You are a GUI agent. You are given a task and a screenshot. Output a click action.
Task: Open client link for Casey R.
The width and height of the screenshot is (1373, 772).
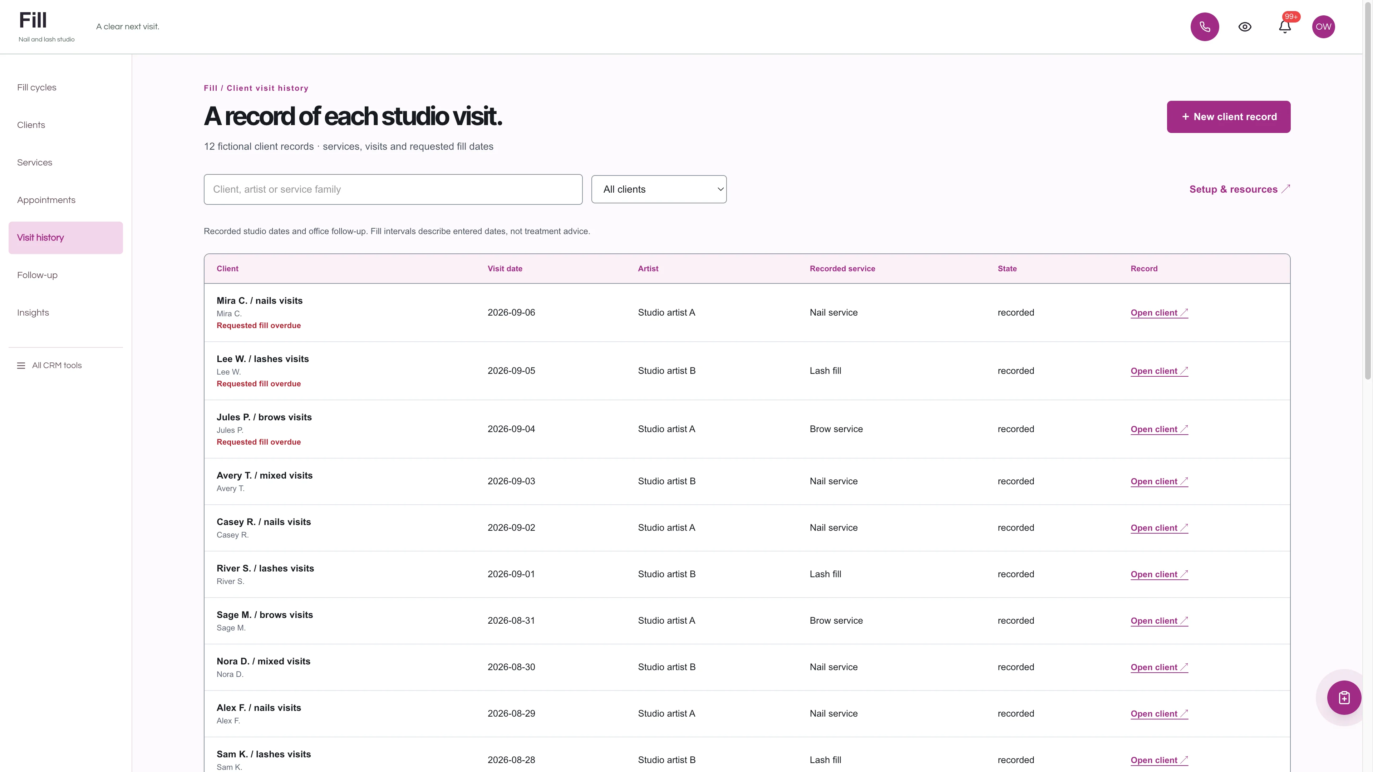(x=1159, y=528)
